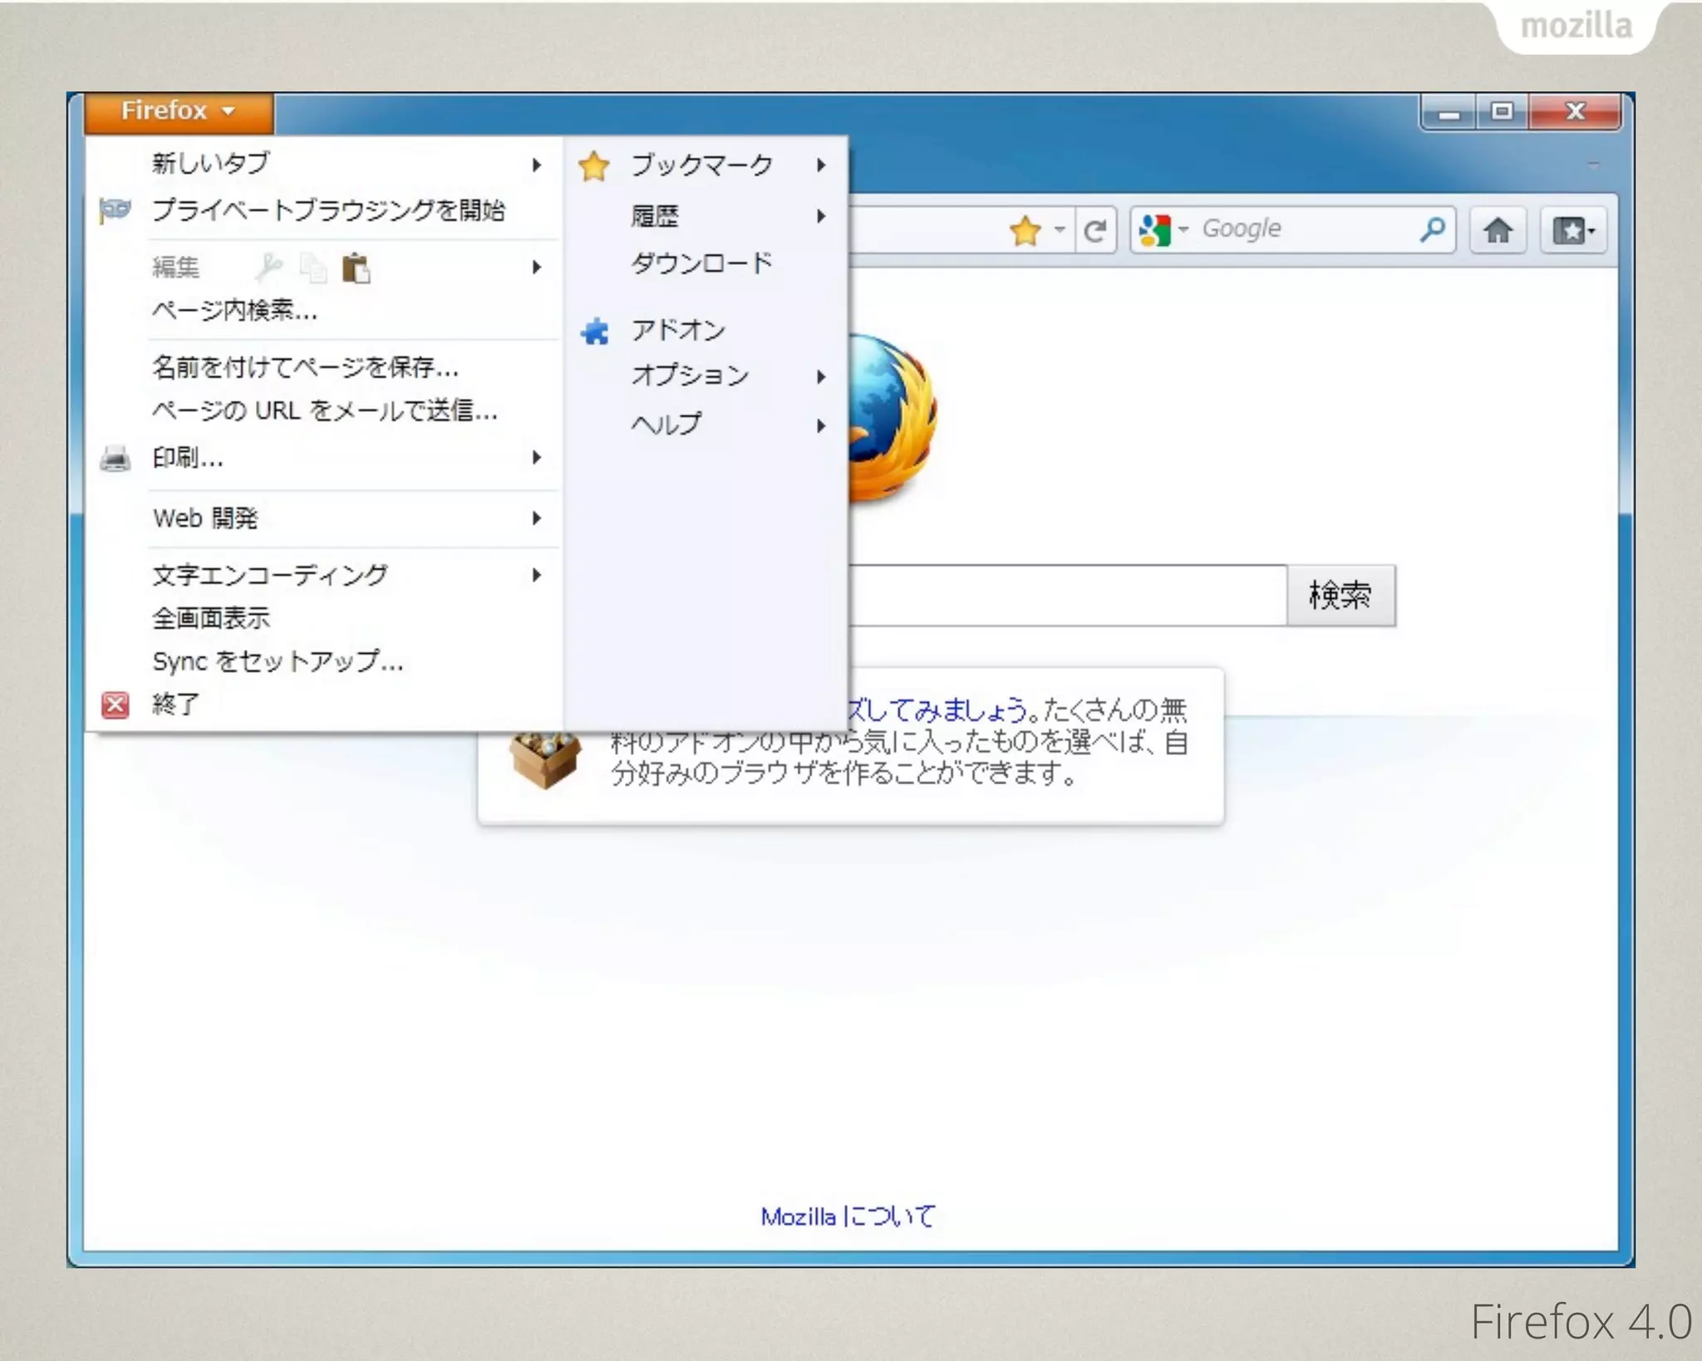The image size is (1702, 1361).
Task: Close the Firefox window
Action: [1575, 112]
